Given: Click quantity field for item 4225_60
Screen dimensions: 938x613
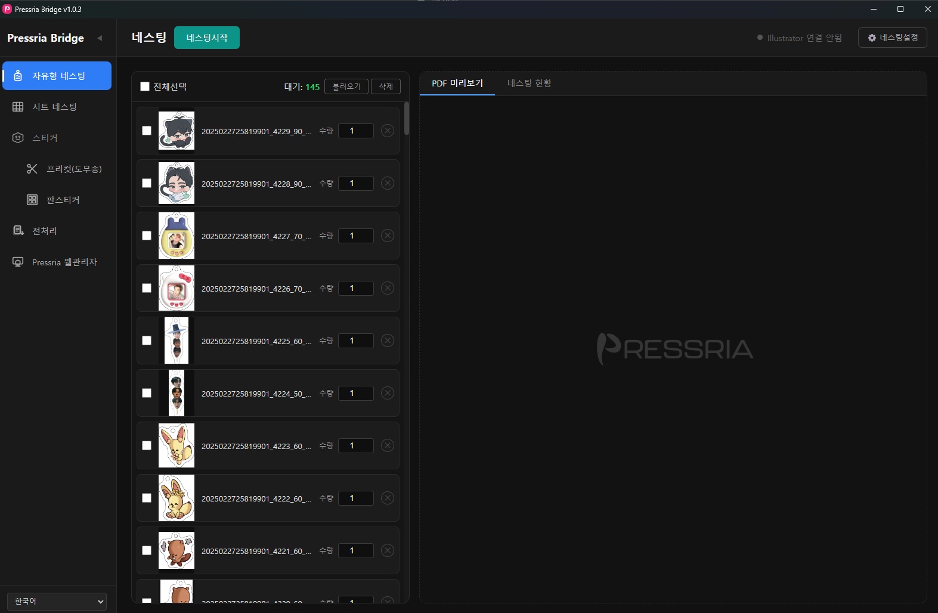Looking at the screenshot, I should point(356,340).
